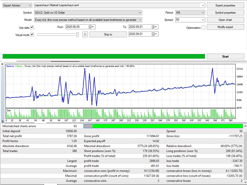The height and width of the screenshot is (185, 247).
Task: Expand the Expert Advisor type dropdown
Action: click(30, 5)
